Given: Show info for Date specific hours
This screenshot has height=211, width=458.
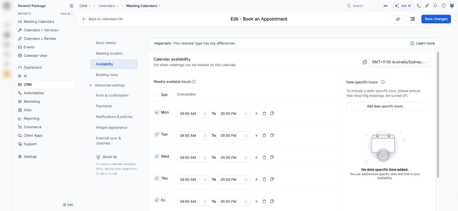Looking at the screenshot, I should tap(383, 82).
